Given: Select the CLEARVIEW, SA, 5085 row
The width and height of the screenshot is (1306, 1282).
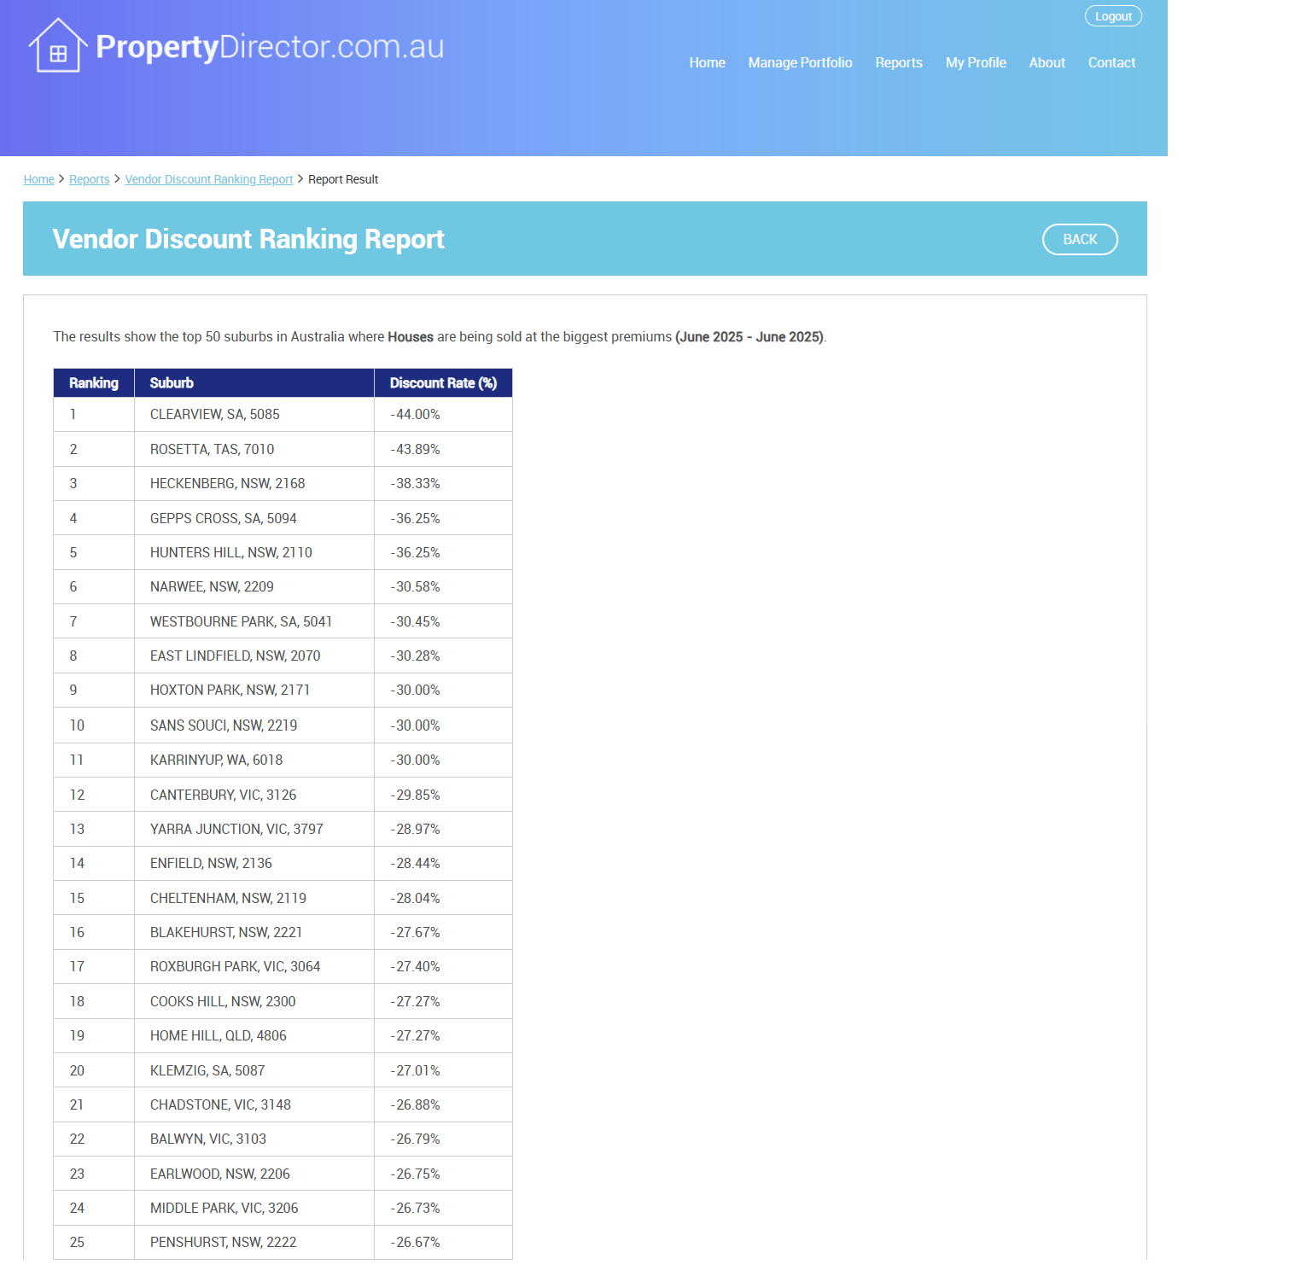Looking at the screenshot, I should (x=283, y=415).
